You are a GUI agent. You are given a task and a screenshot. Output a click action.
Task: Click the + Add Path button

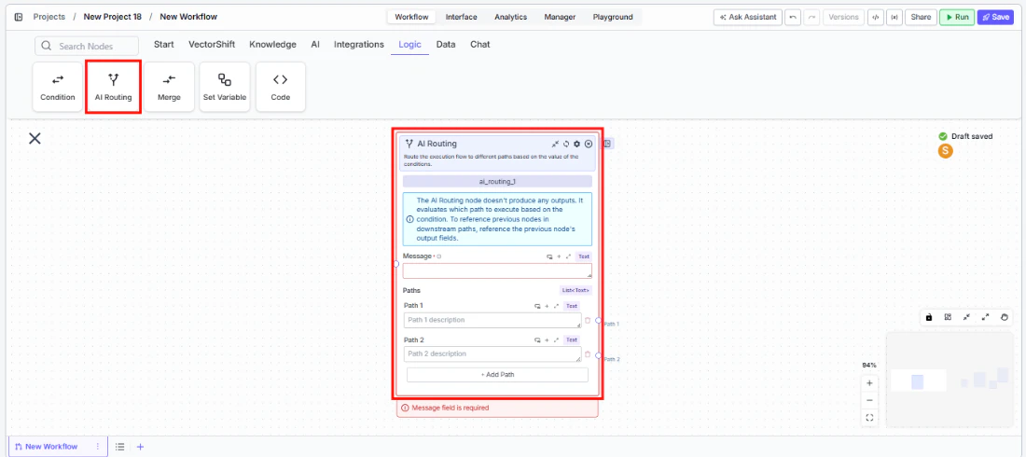[497, 375]
